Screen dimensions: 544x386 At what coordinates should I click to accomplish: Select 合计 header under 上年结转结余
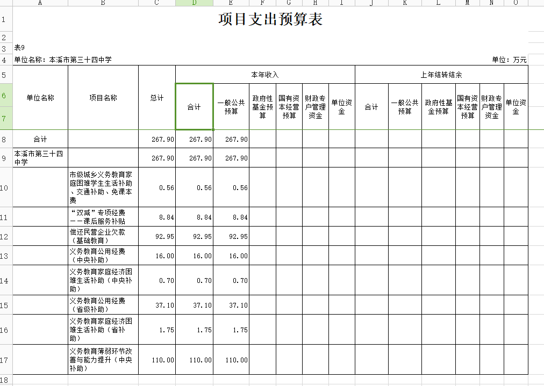point(371,107)
